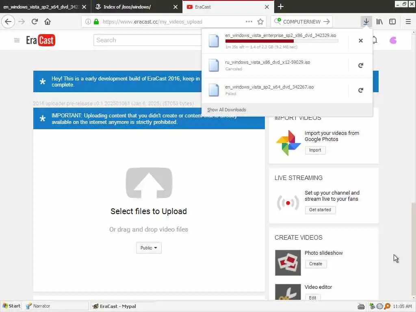Open the Library toolbar icon

pos(379,22)
